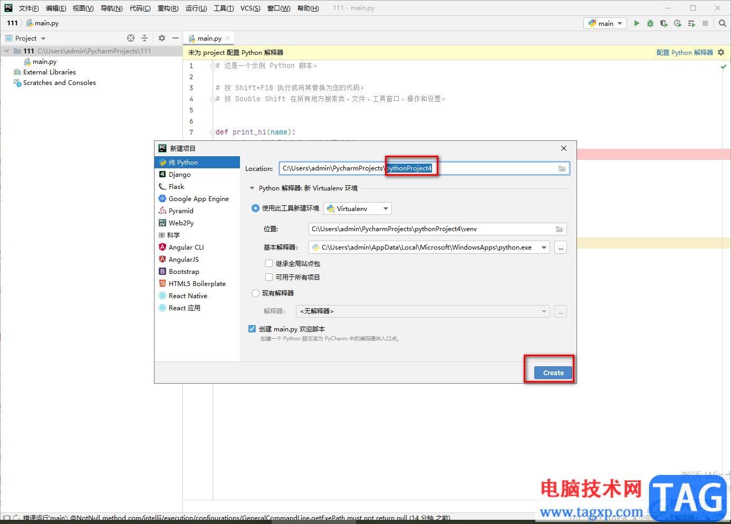Open the 编辑(E) menu

pos(56,8)
